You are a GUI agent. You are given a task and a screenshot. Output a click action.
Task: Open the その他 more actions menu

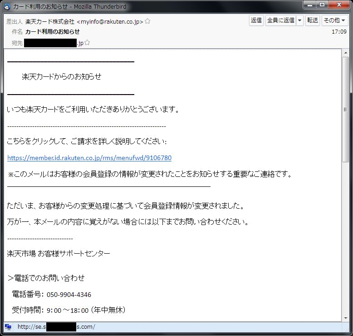334,20
